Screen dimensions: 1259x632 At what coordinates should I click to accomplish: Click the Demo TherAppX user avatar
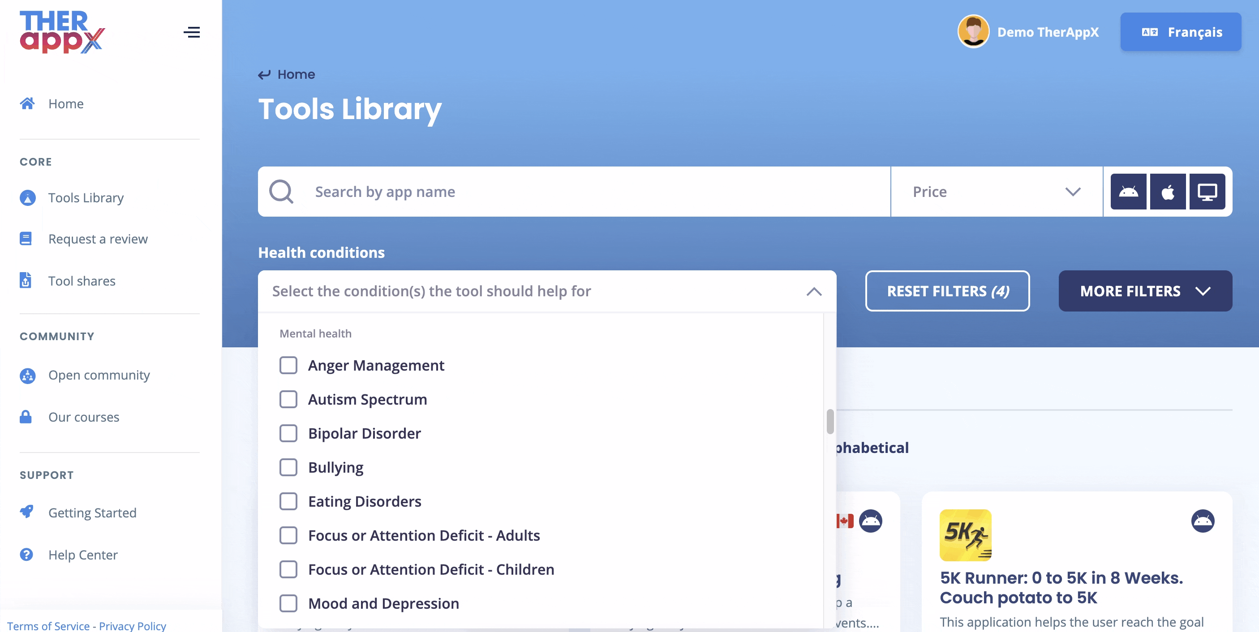coord(973,32)
